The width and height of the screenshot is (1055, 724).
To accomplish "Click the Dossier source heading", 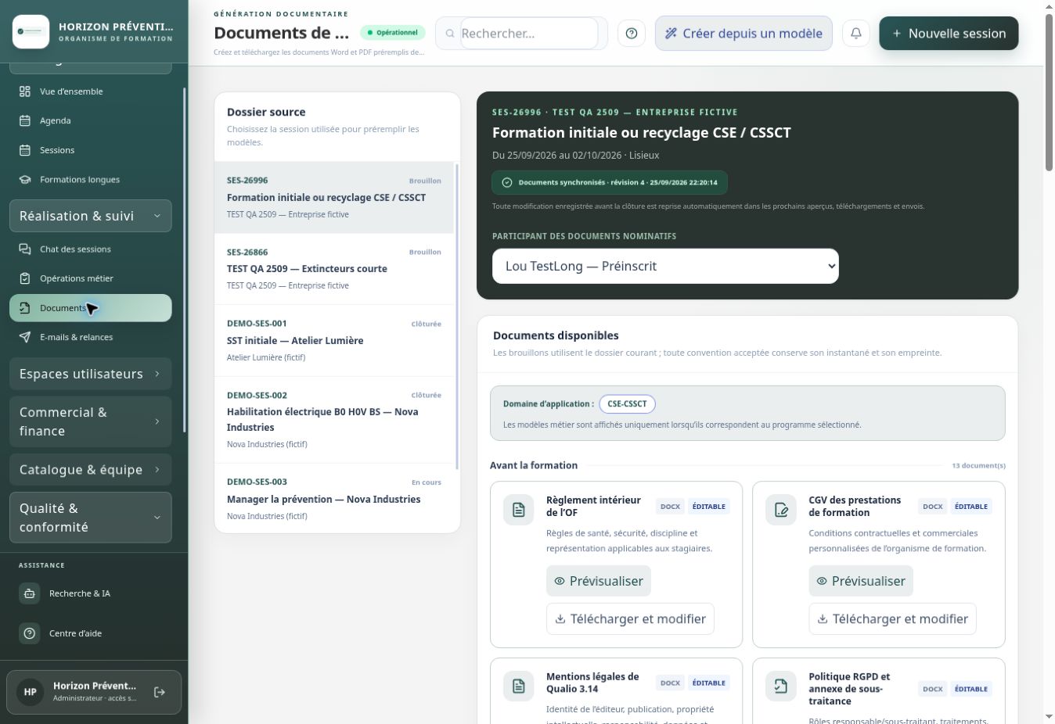I will pos(266,112).
